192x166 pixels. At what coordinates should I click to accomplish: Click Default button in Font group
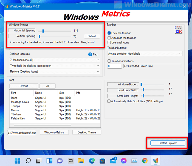click(24, 86)
